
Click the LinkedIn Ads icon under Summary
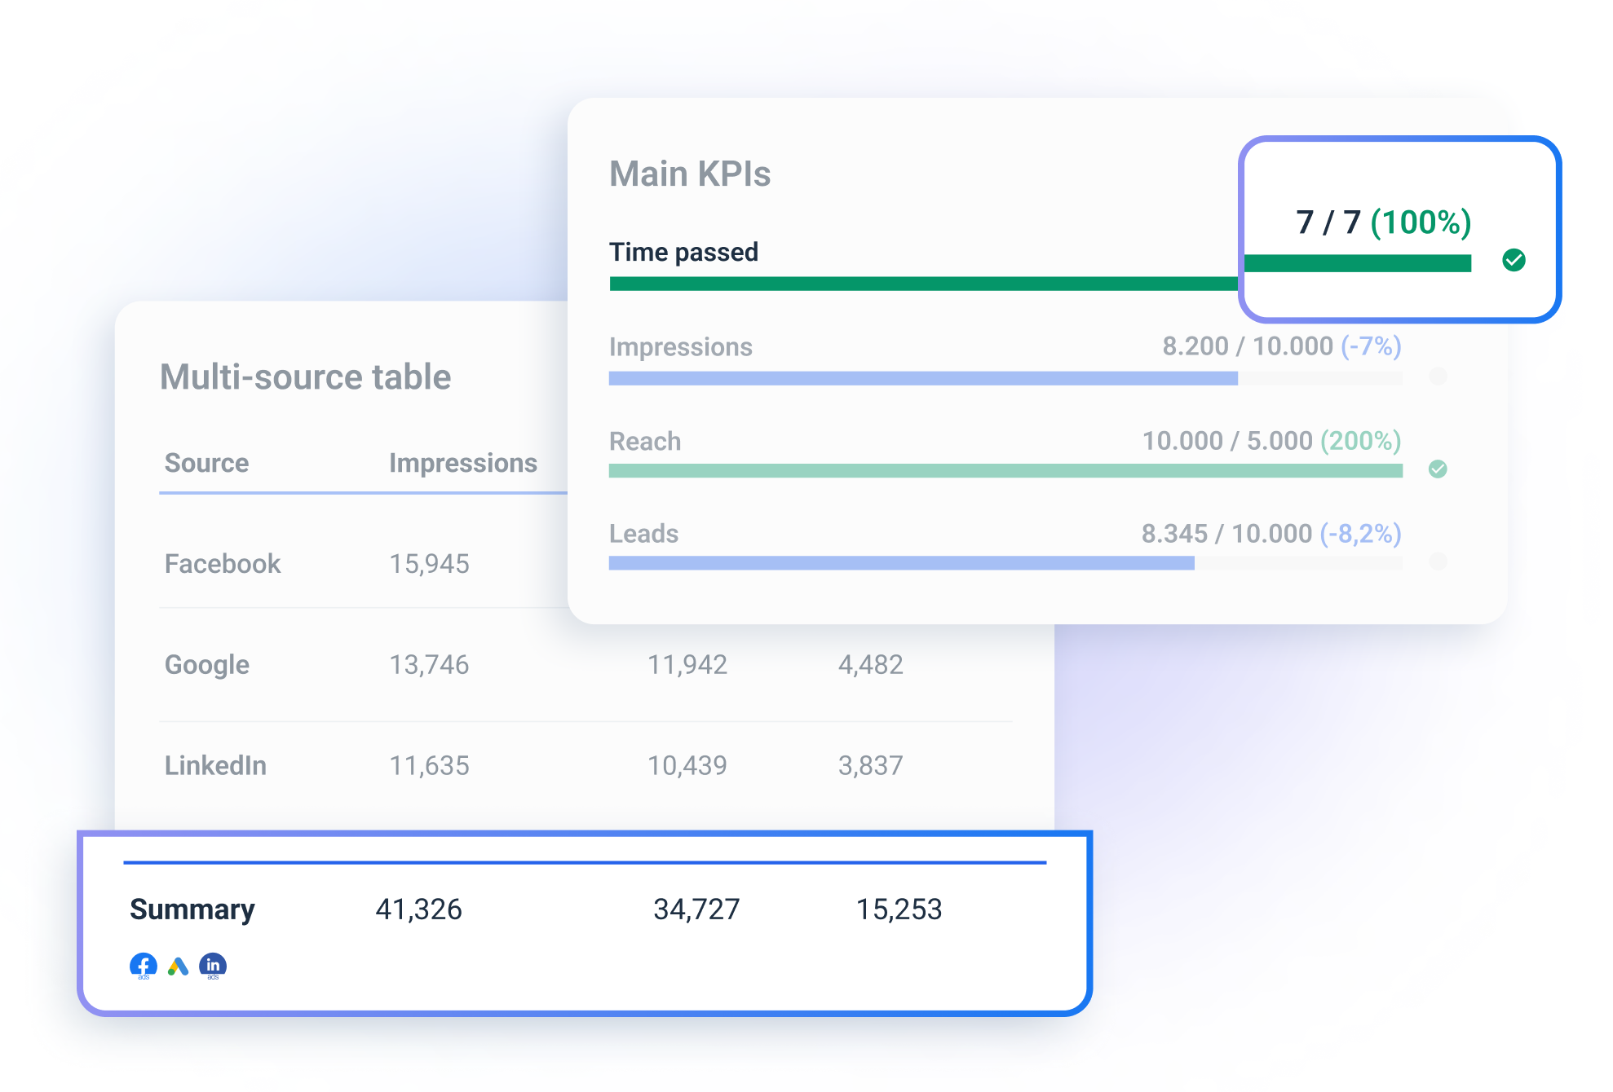point(213,967)
